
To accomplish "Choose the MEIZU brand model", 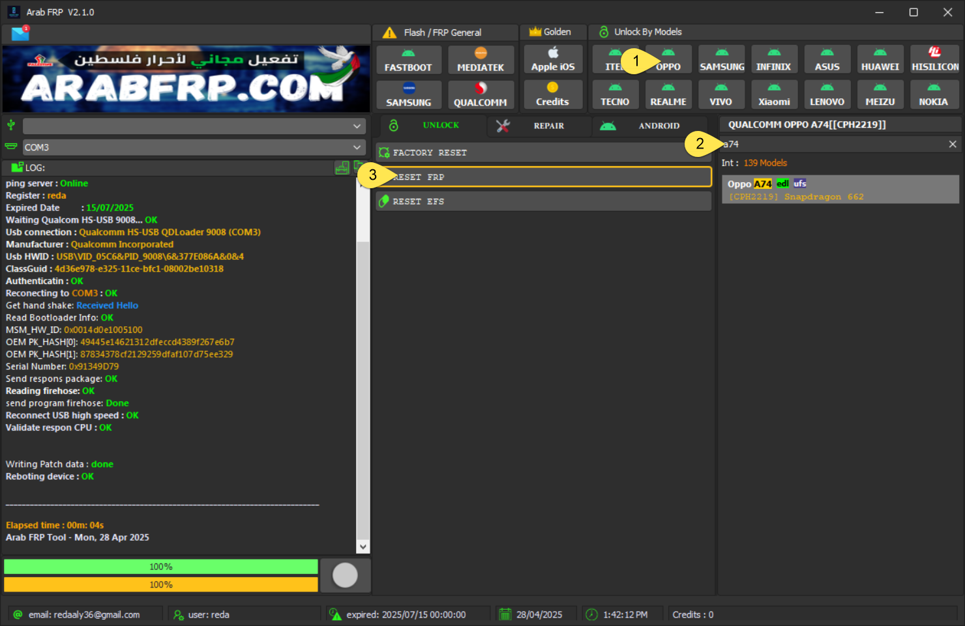I will point(880,94).
